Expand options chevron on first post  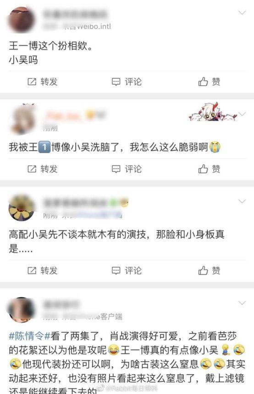click(x=242, y=12)
